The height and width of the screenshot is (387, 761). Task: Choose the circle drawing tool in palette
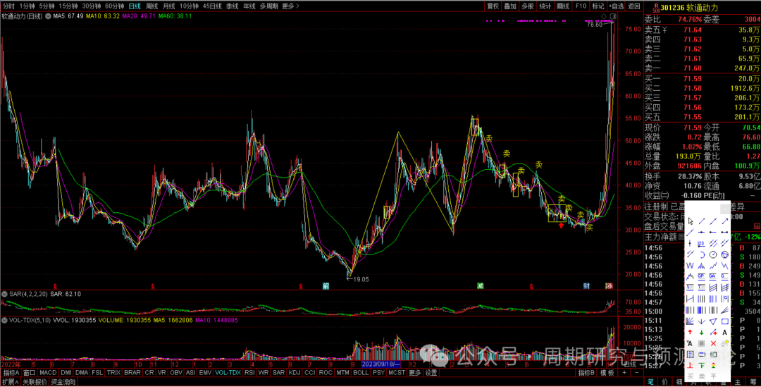(x=713, y=254)
